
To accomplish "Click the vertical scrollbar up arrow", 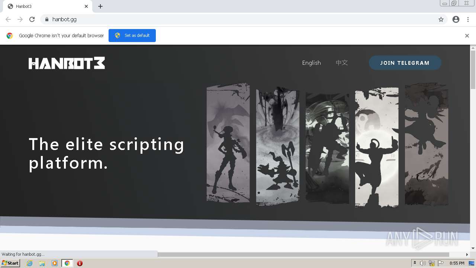I will (x=473, y=48).
